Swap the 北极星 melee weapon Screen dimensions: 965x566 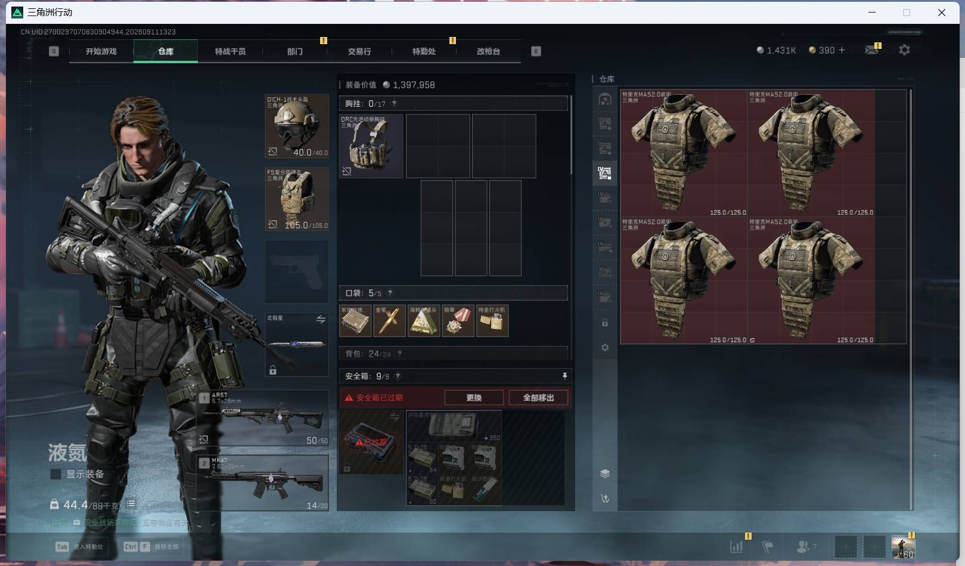[x=321, y=320]
